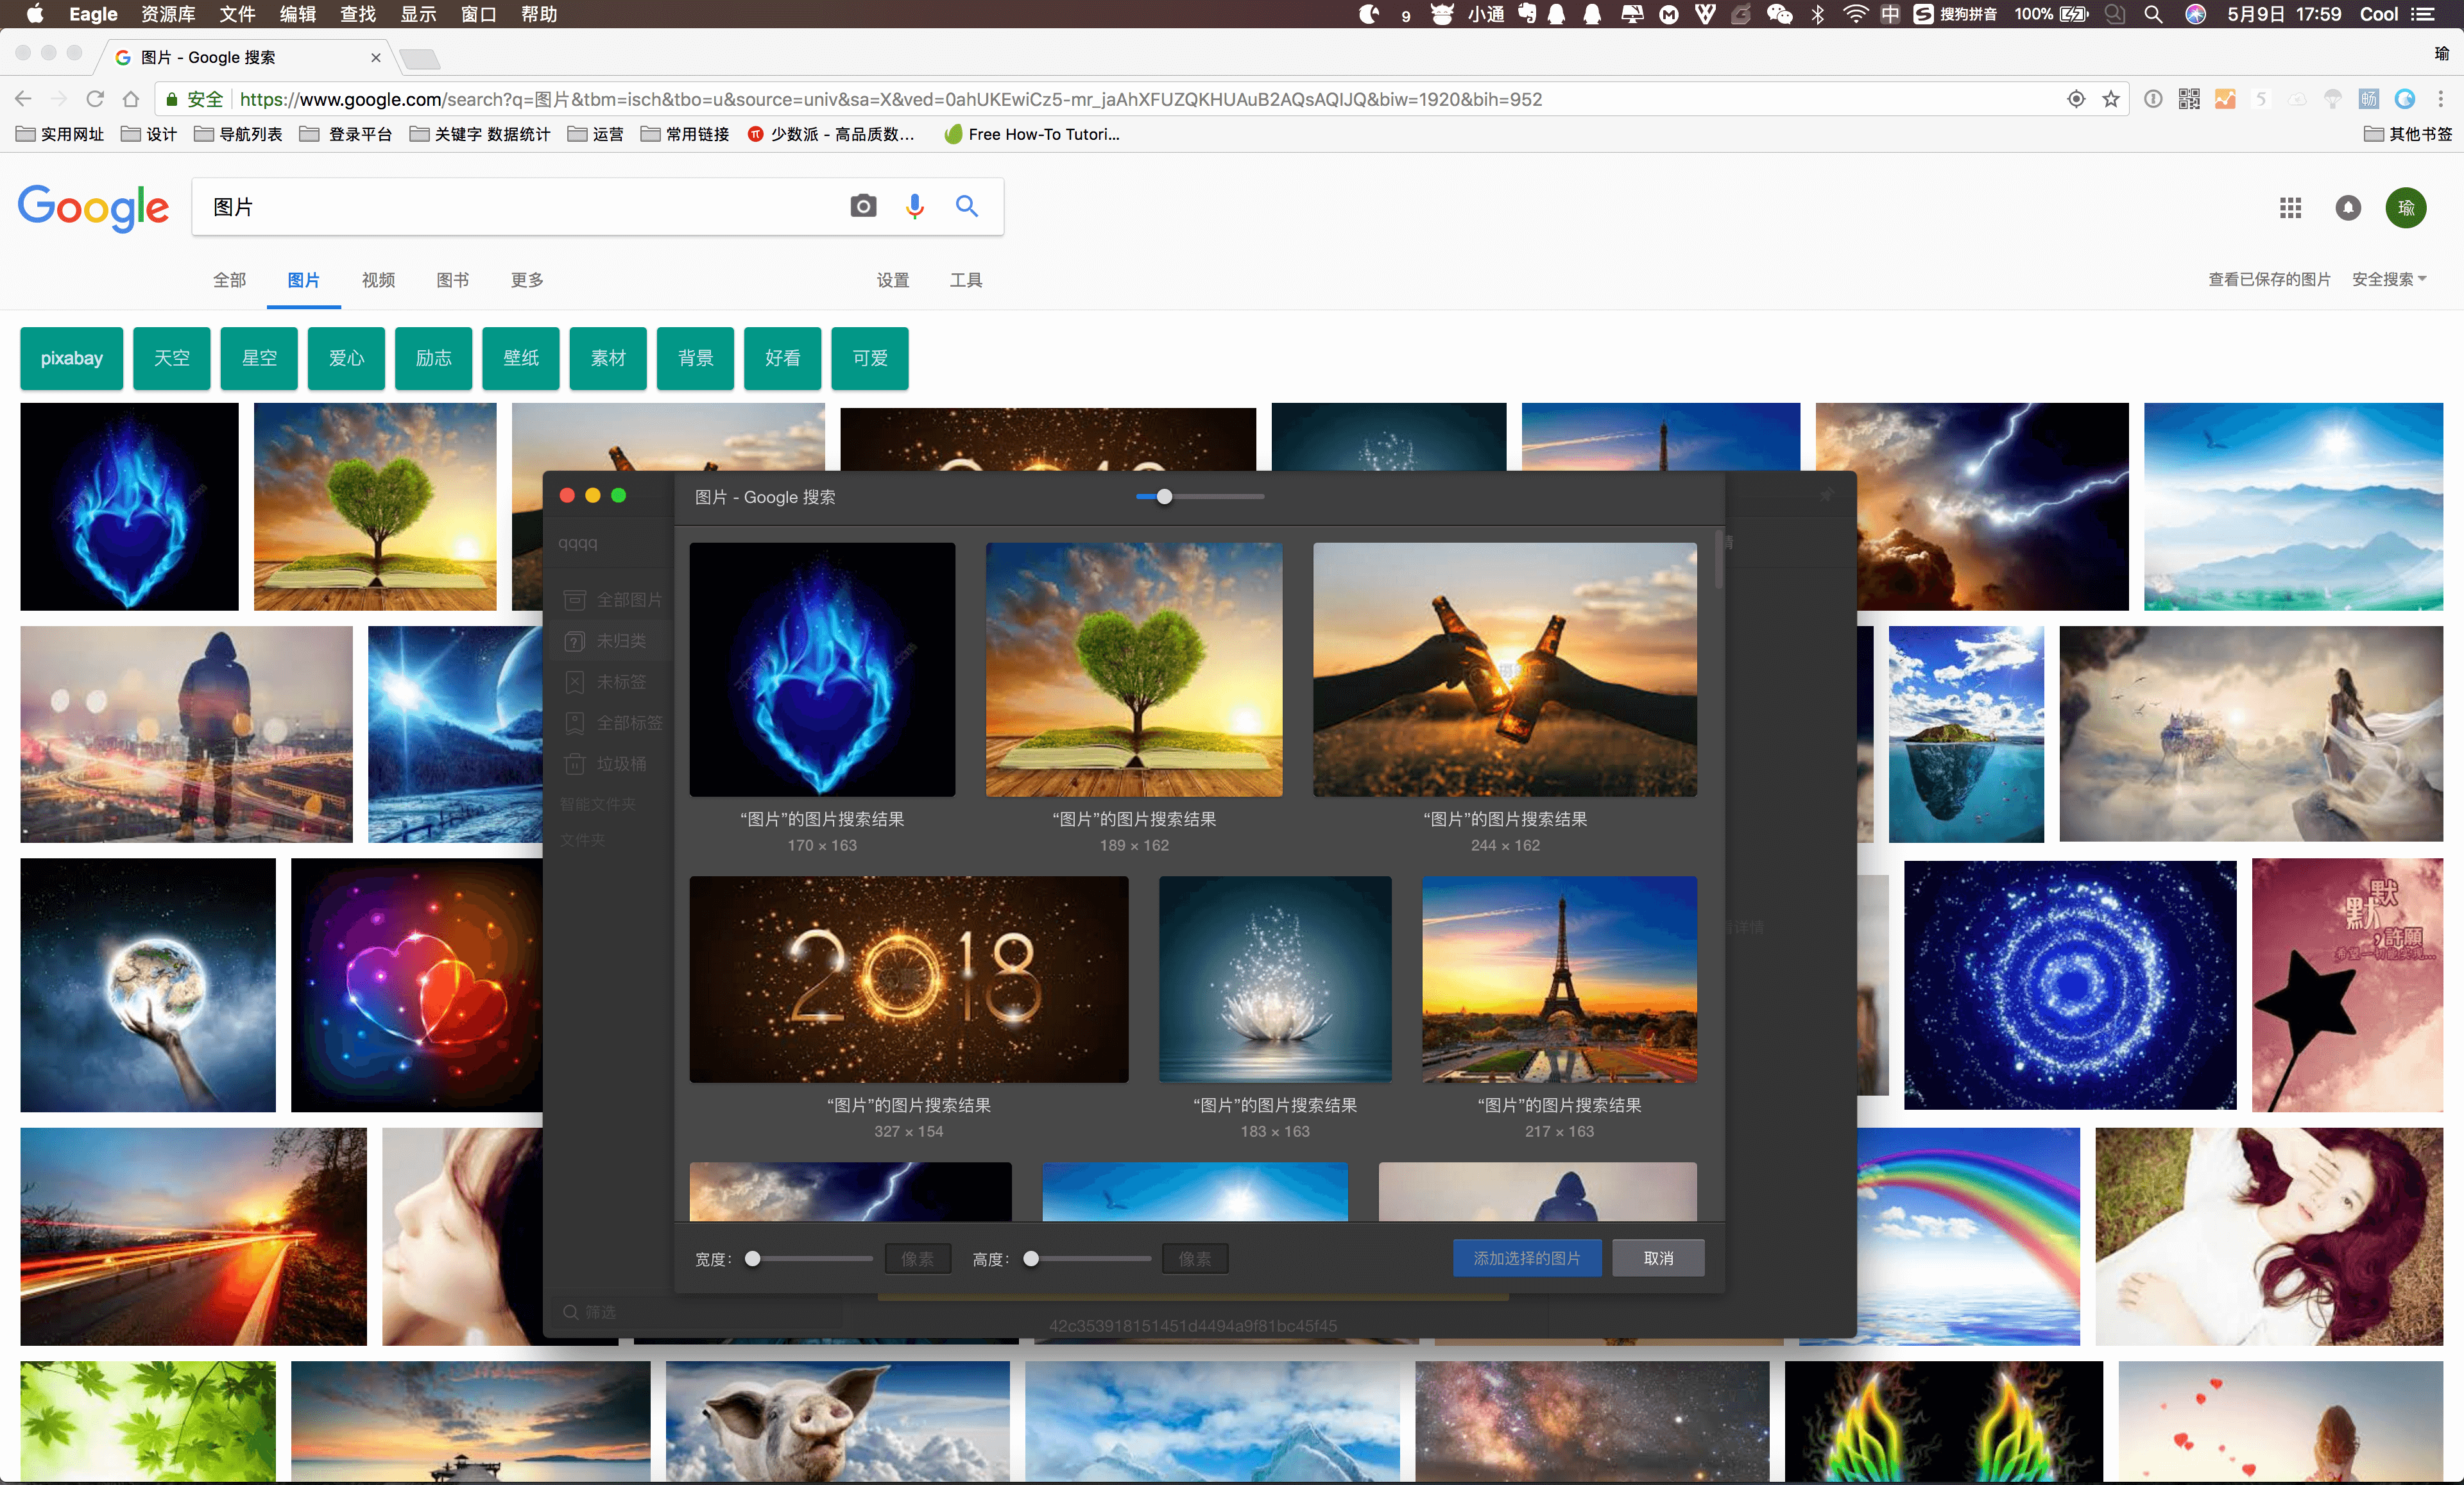Open Spotlight search in the menu bar

pos(2153,14)
